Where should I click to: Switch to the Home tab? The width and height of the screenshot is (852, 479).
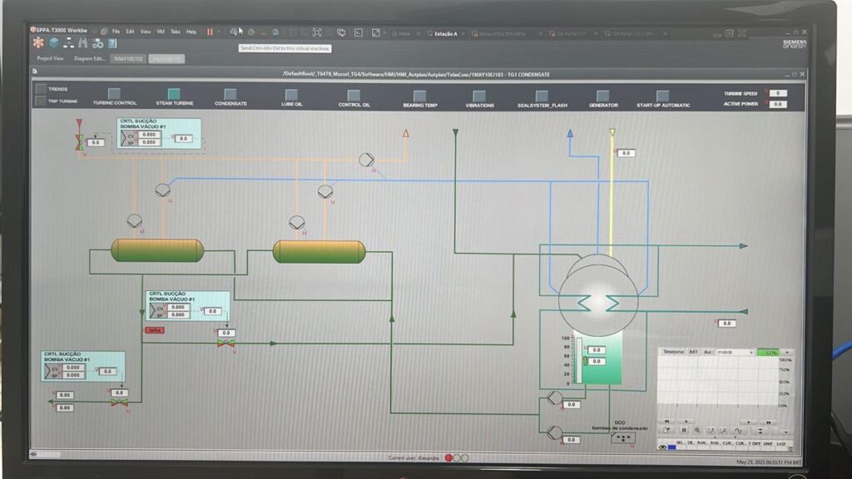[404, 33]
